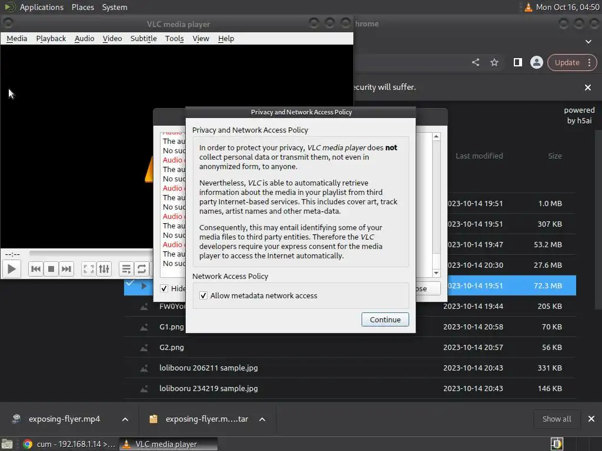This screenshot has width=602, height=451.
Task: Toggle fullscreen mode in VLC controls
Action: coord(89,269)
